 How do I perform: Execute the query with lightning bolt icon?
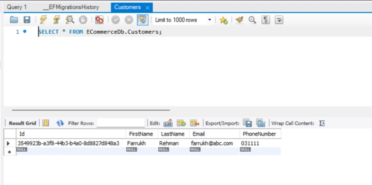coord(43,20)
